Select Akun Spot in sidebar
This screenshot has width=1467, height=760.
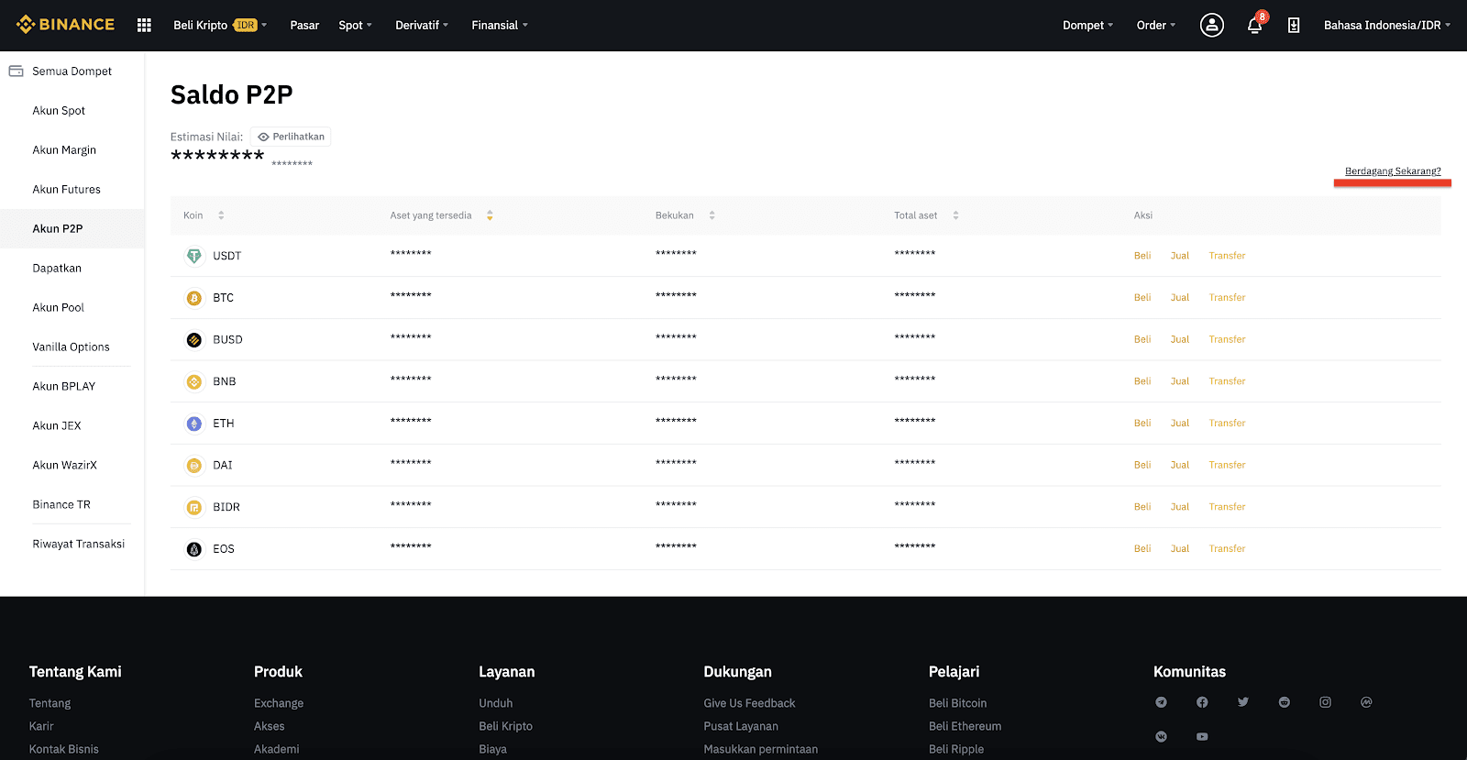click(x=59, y=110)
